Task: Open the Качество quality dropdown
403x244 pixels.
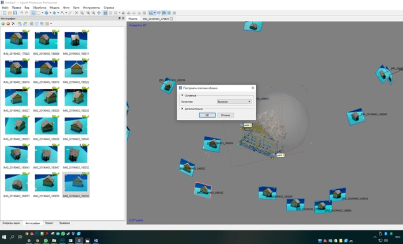Action: pyautogui.click(x=234, y=102)
